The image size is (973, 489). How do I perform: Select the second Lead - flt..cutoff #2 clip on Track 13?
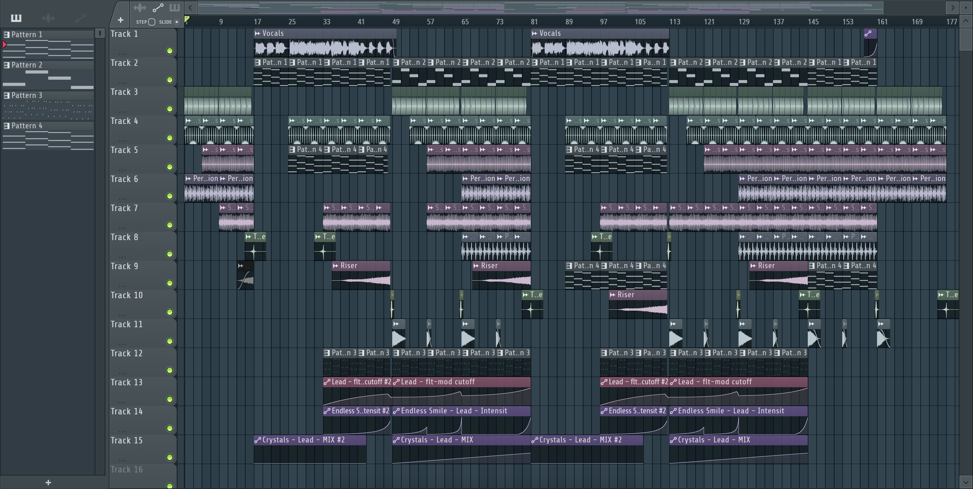point(634,392)
